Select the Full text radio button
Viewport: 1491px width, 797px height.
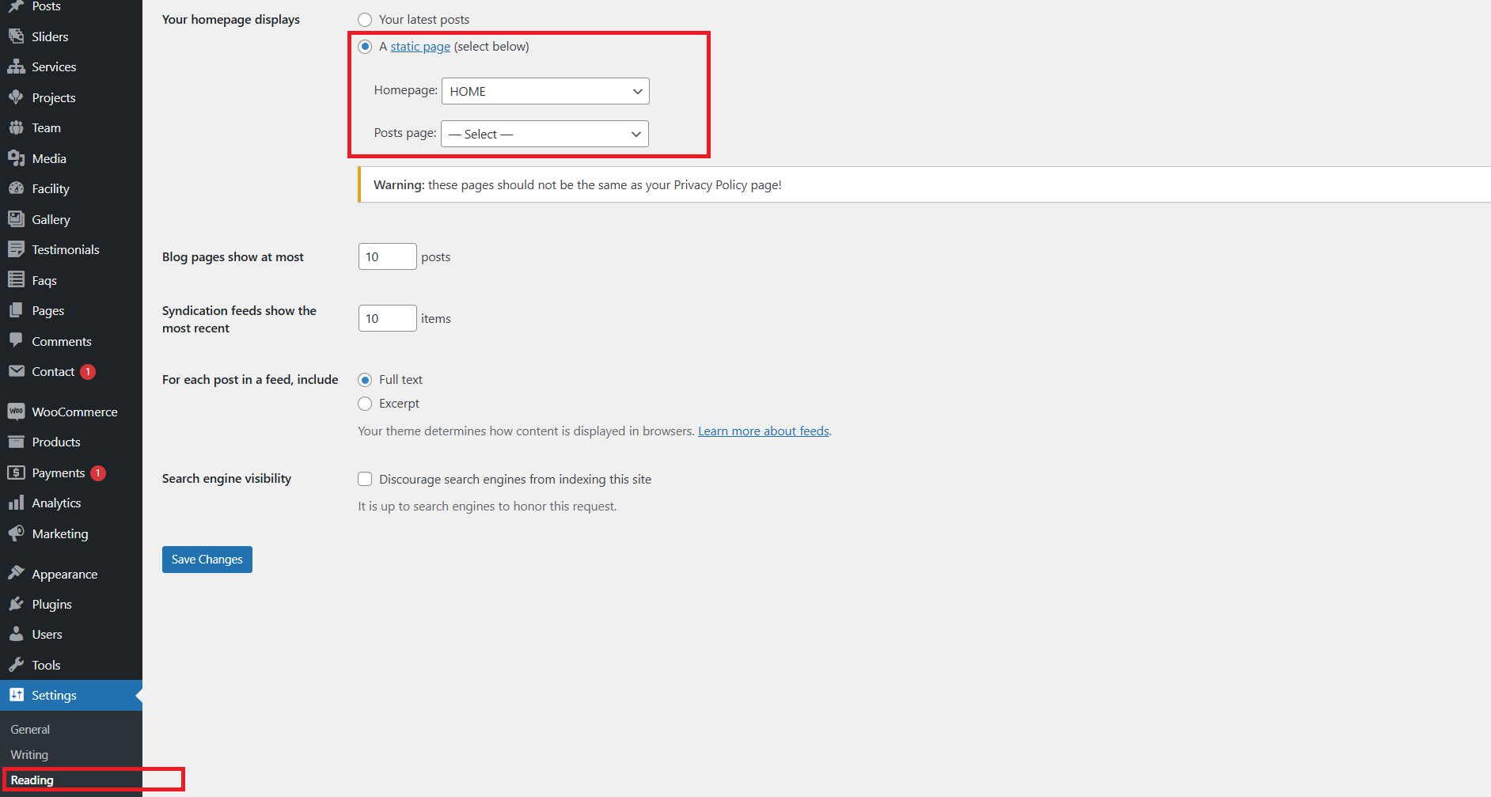(x=365, y=380)
